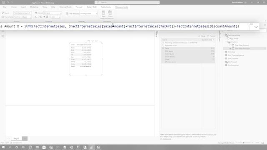Check the Total Sales Amount measure checkbox
The height and width of the screenshot is (150, 267).
pos(230,45)
